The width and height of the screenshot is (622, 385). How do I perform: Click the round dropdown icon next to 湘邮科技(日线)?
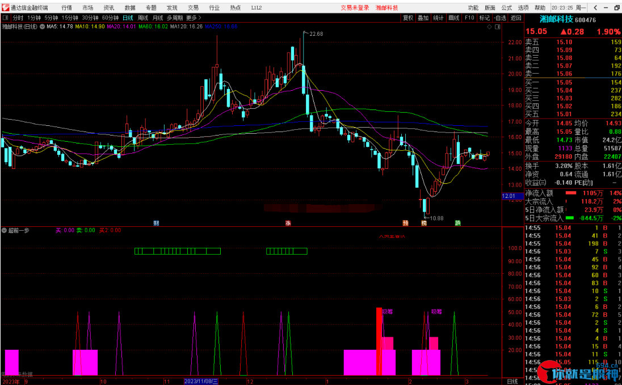tap(42, 27)
